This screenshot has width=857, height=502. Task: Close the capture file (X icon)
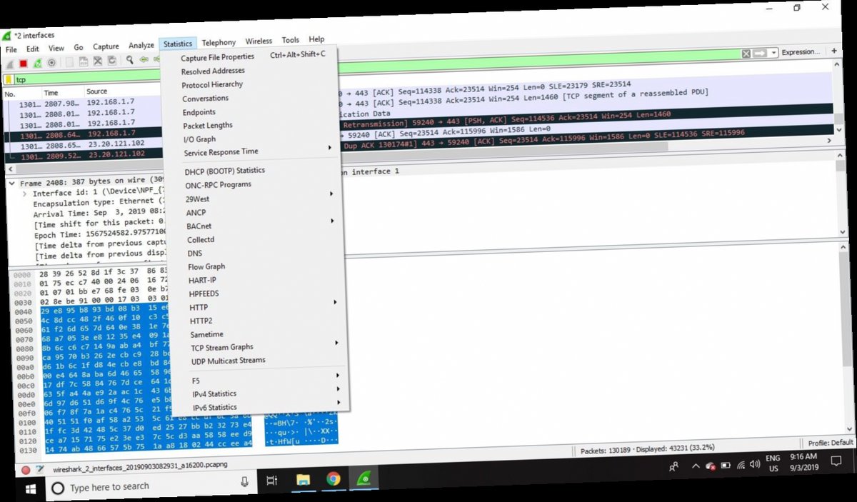coord(96,61)
